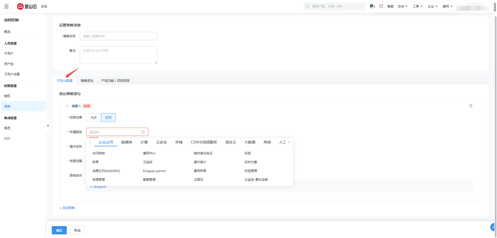Choose 费用中心 service option
The width and height of the screenshot is (497, 238).
coord(149,153)
